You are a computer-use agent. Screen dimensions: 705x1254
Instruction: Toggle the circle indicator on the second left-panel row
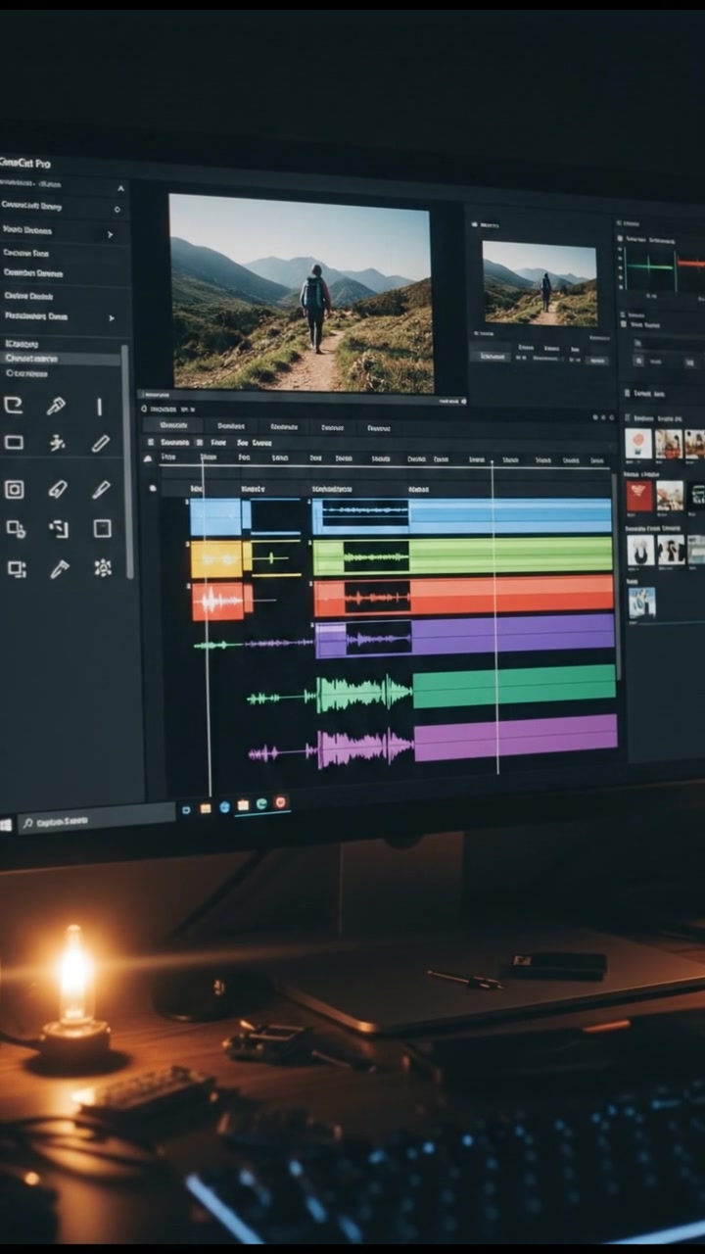(117, 209)
